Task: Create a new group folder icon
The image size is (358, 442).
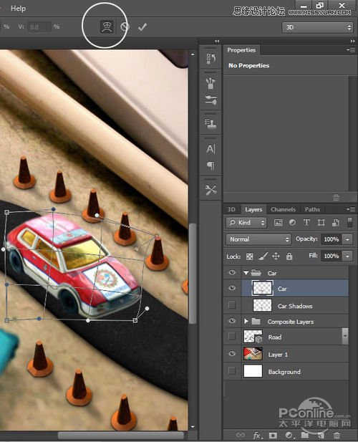Action: coord(305,436)
